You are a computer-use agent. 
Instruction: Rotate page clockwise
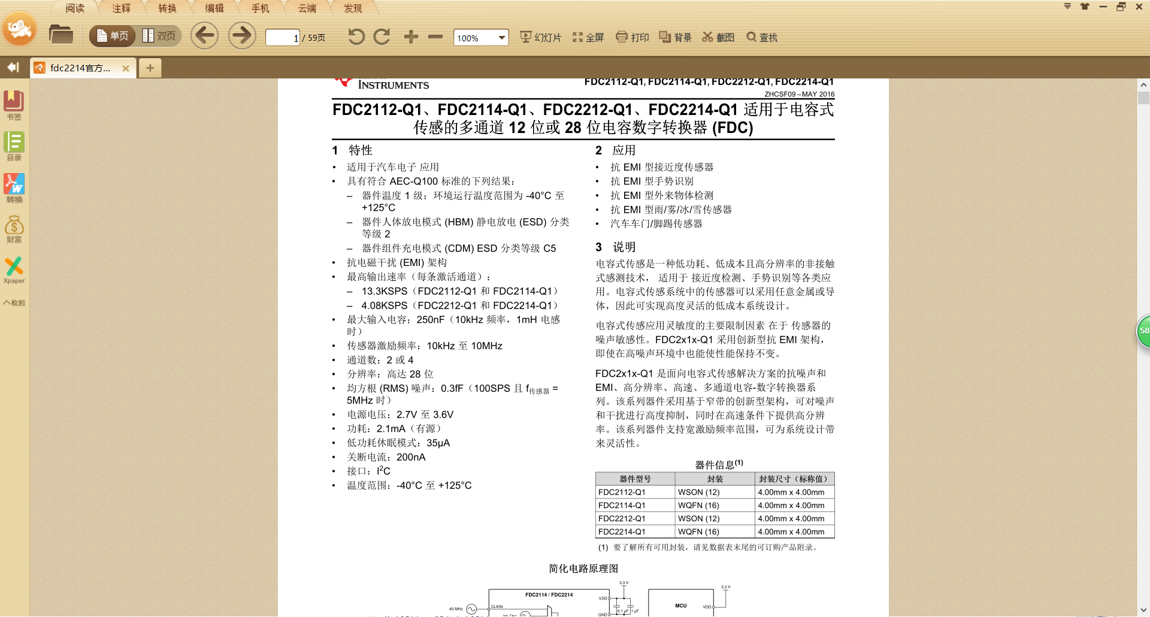coord(382,37)
